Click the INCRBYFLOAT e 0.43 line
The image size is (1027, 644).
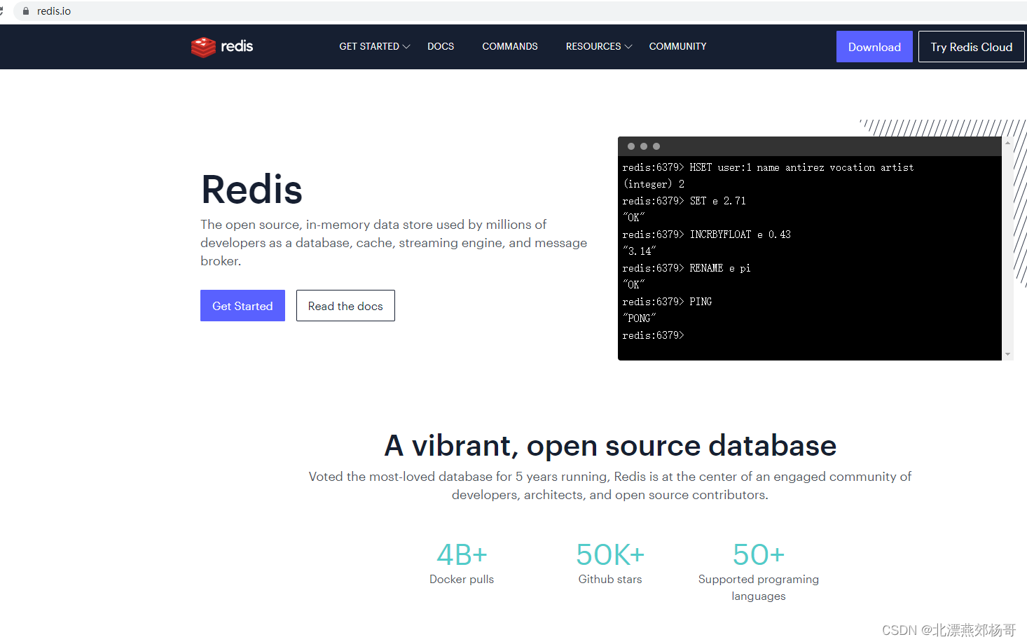[706, 234]
